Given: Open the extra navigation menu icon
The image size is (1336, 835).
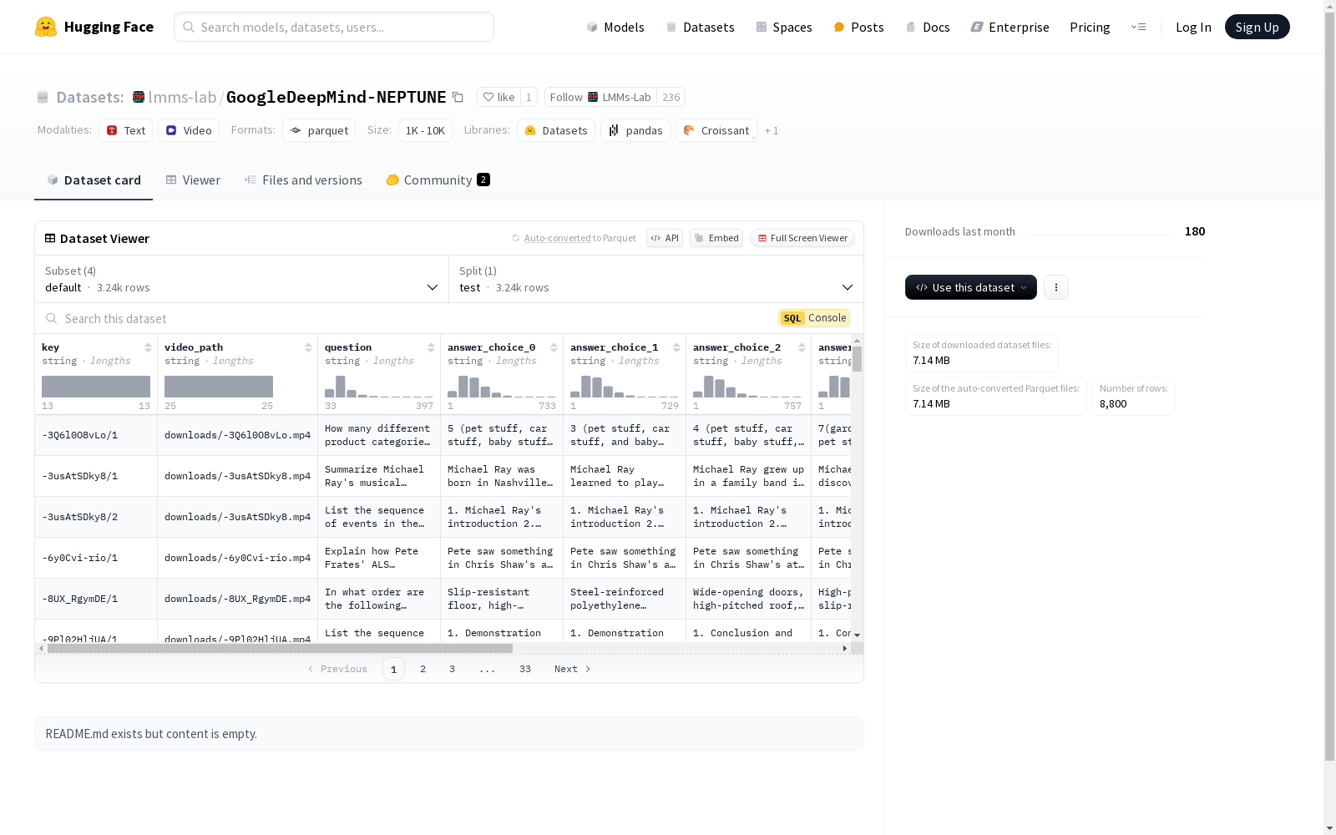Looking at the screenshot, I should tap(1138, 27).
